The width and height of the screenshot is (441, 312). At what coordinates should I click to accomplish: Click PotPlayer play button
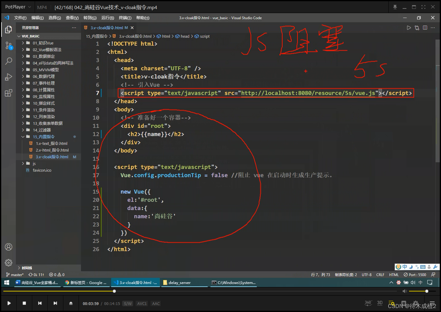[x=9, y=303]
